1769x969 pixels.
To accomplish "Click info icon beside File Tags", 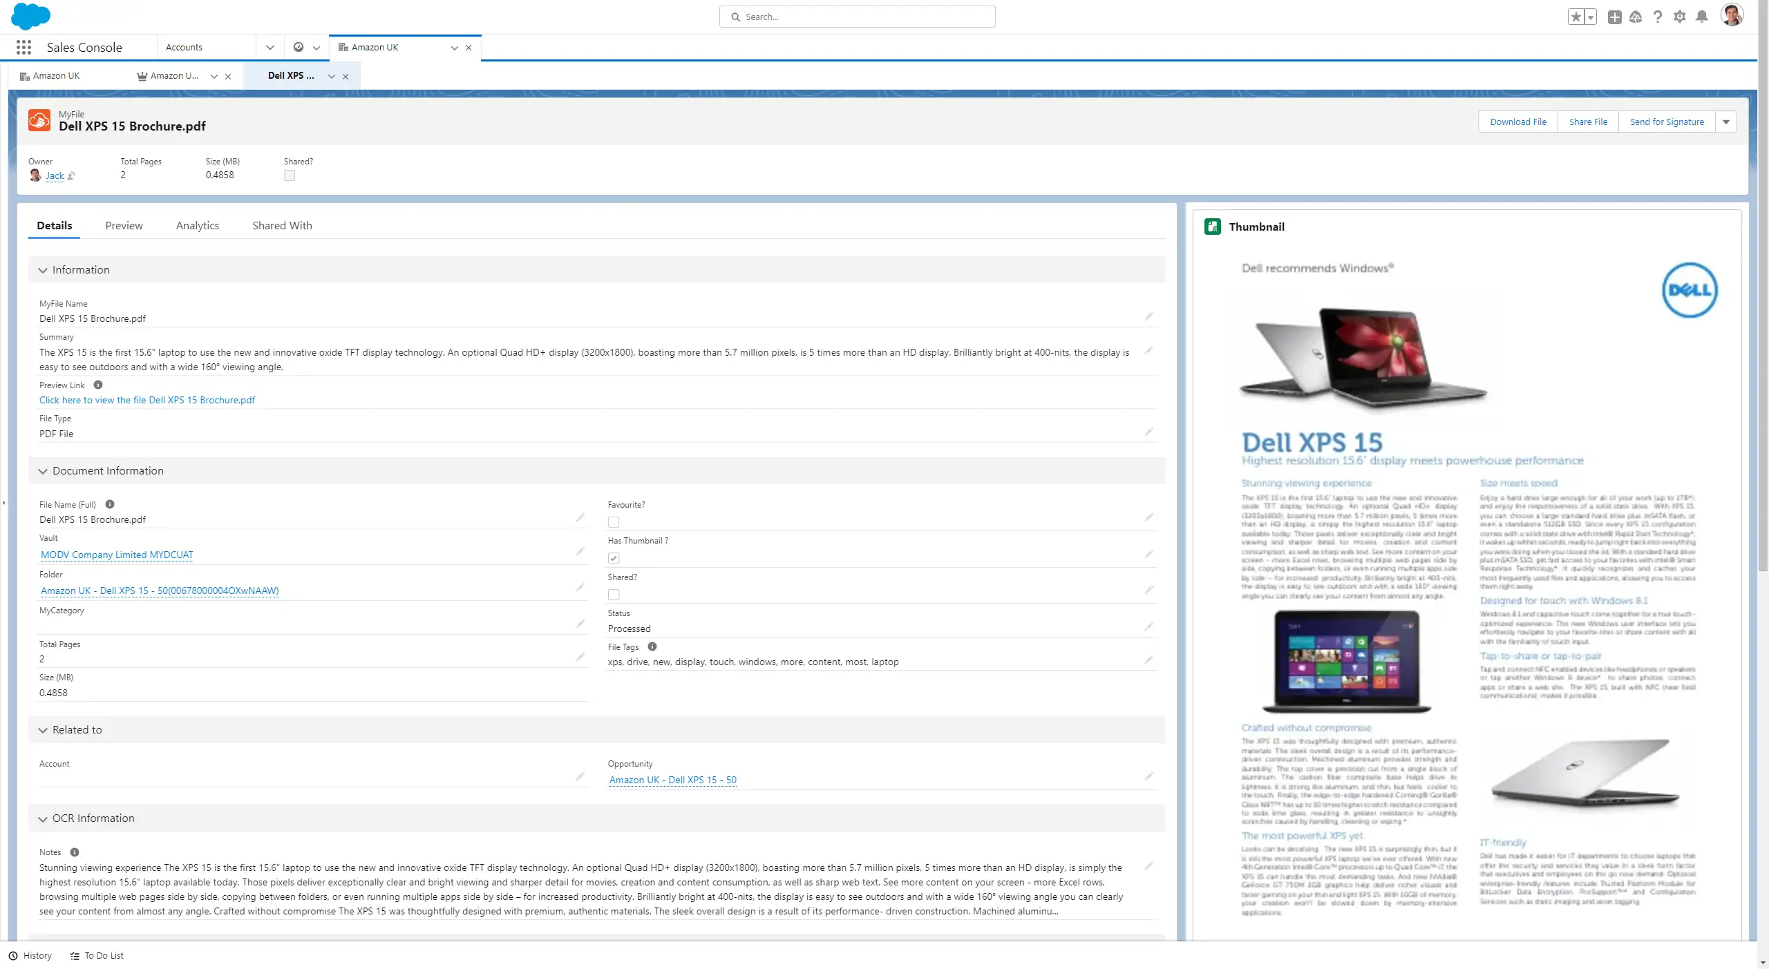I will (652, 646).
